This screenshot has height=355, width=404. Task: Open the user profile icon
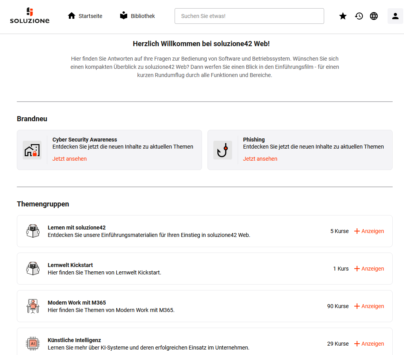pyautogui.click(x=395, y=16)
